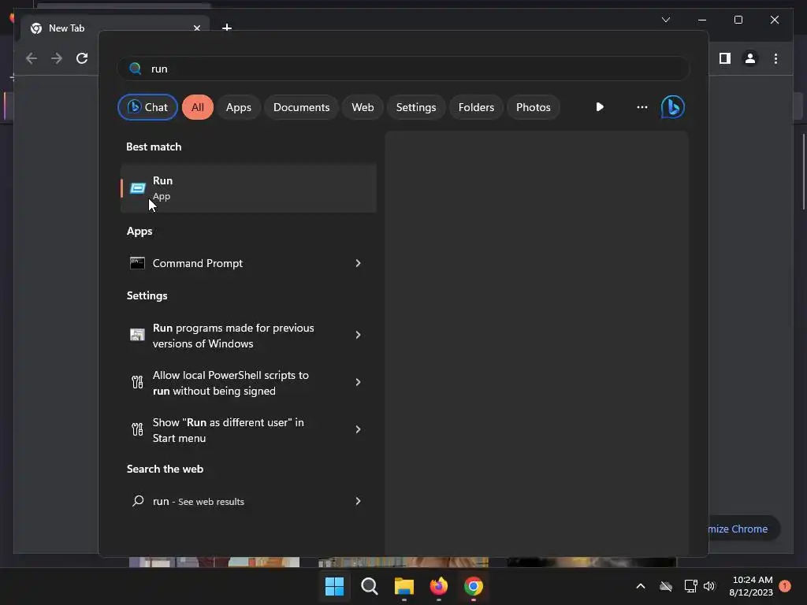The width and height of the screenshot is (807, 605).
Task: Click the Bing icon in search panel
Action: [x=673, y=107]
